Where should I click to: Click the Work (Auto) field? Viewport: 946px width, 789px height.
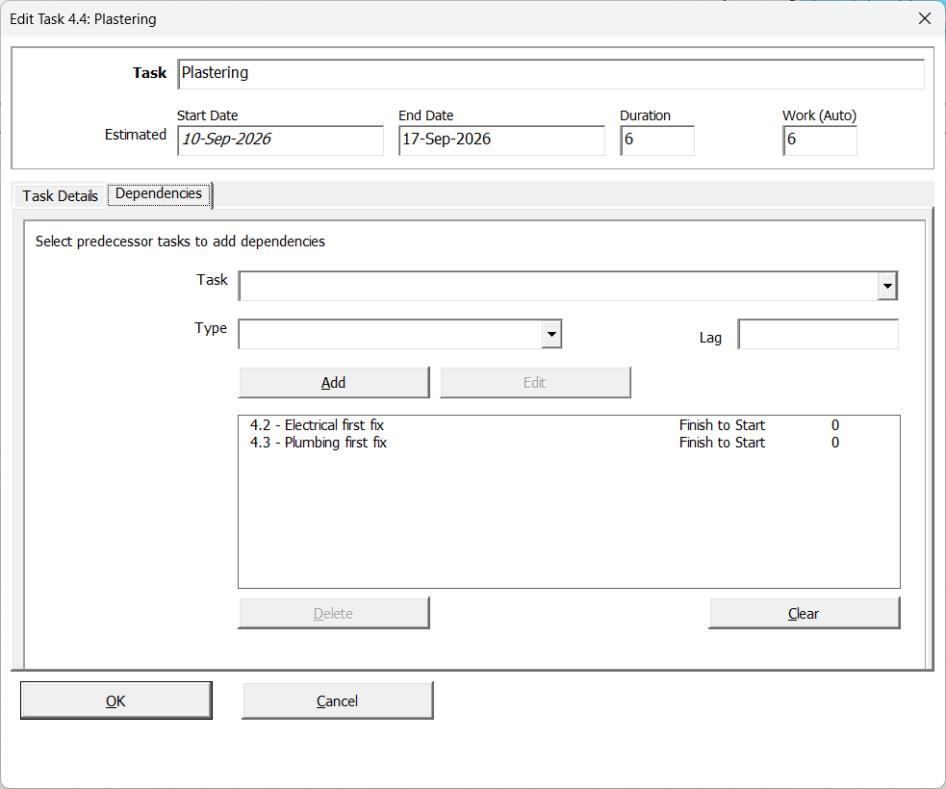coord(819,140)
